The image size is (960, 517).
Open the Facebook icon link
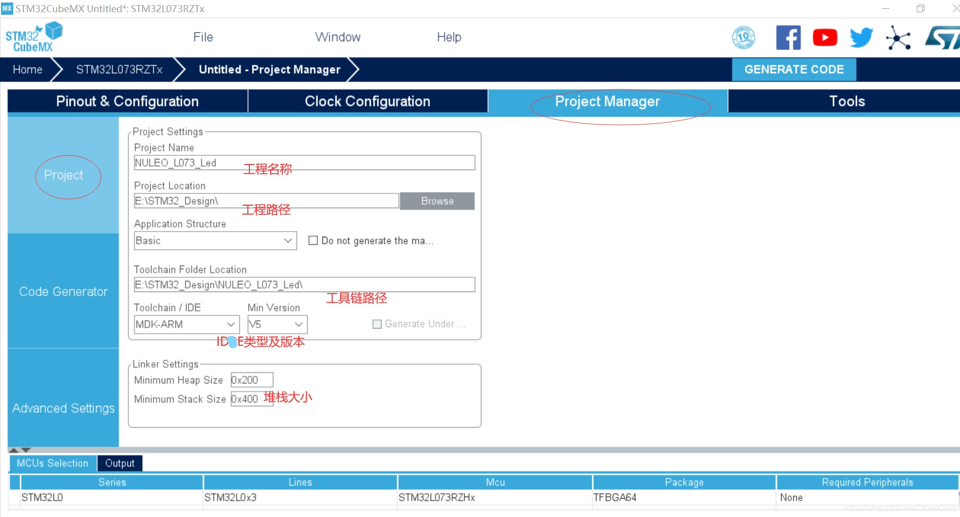(x=788, y=38)
